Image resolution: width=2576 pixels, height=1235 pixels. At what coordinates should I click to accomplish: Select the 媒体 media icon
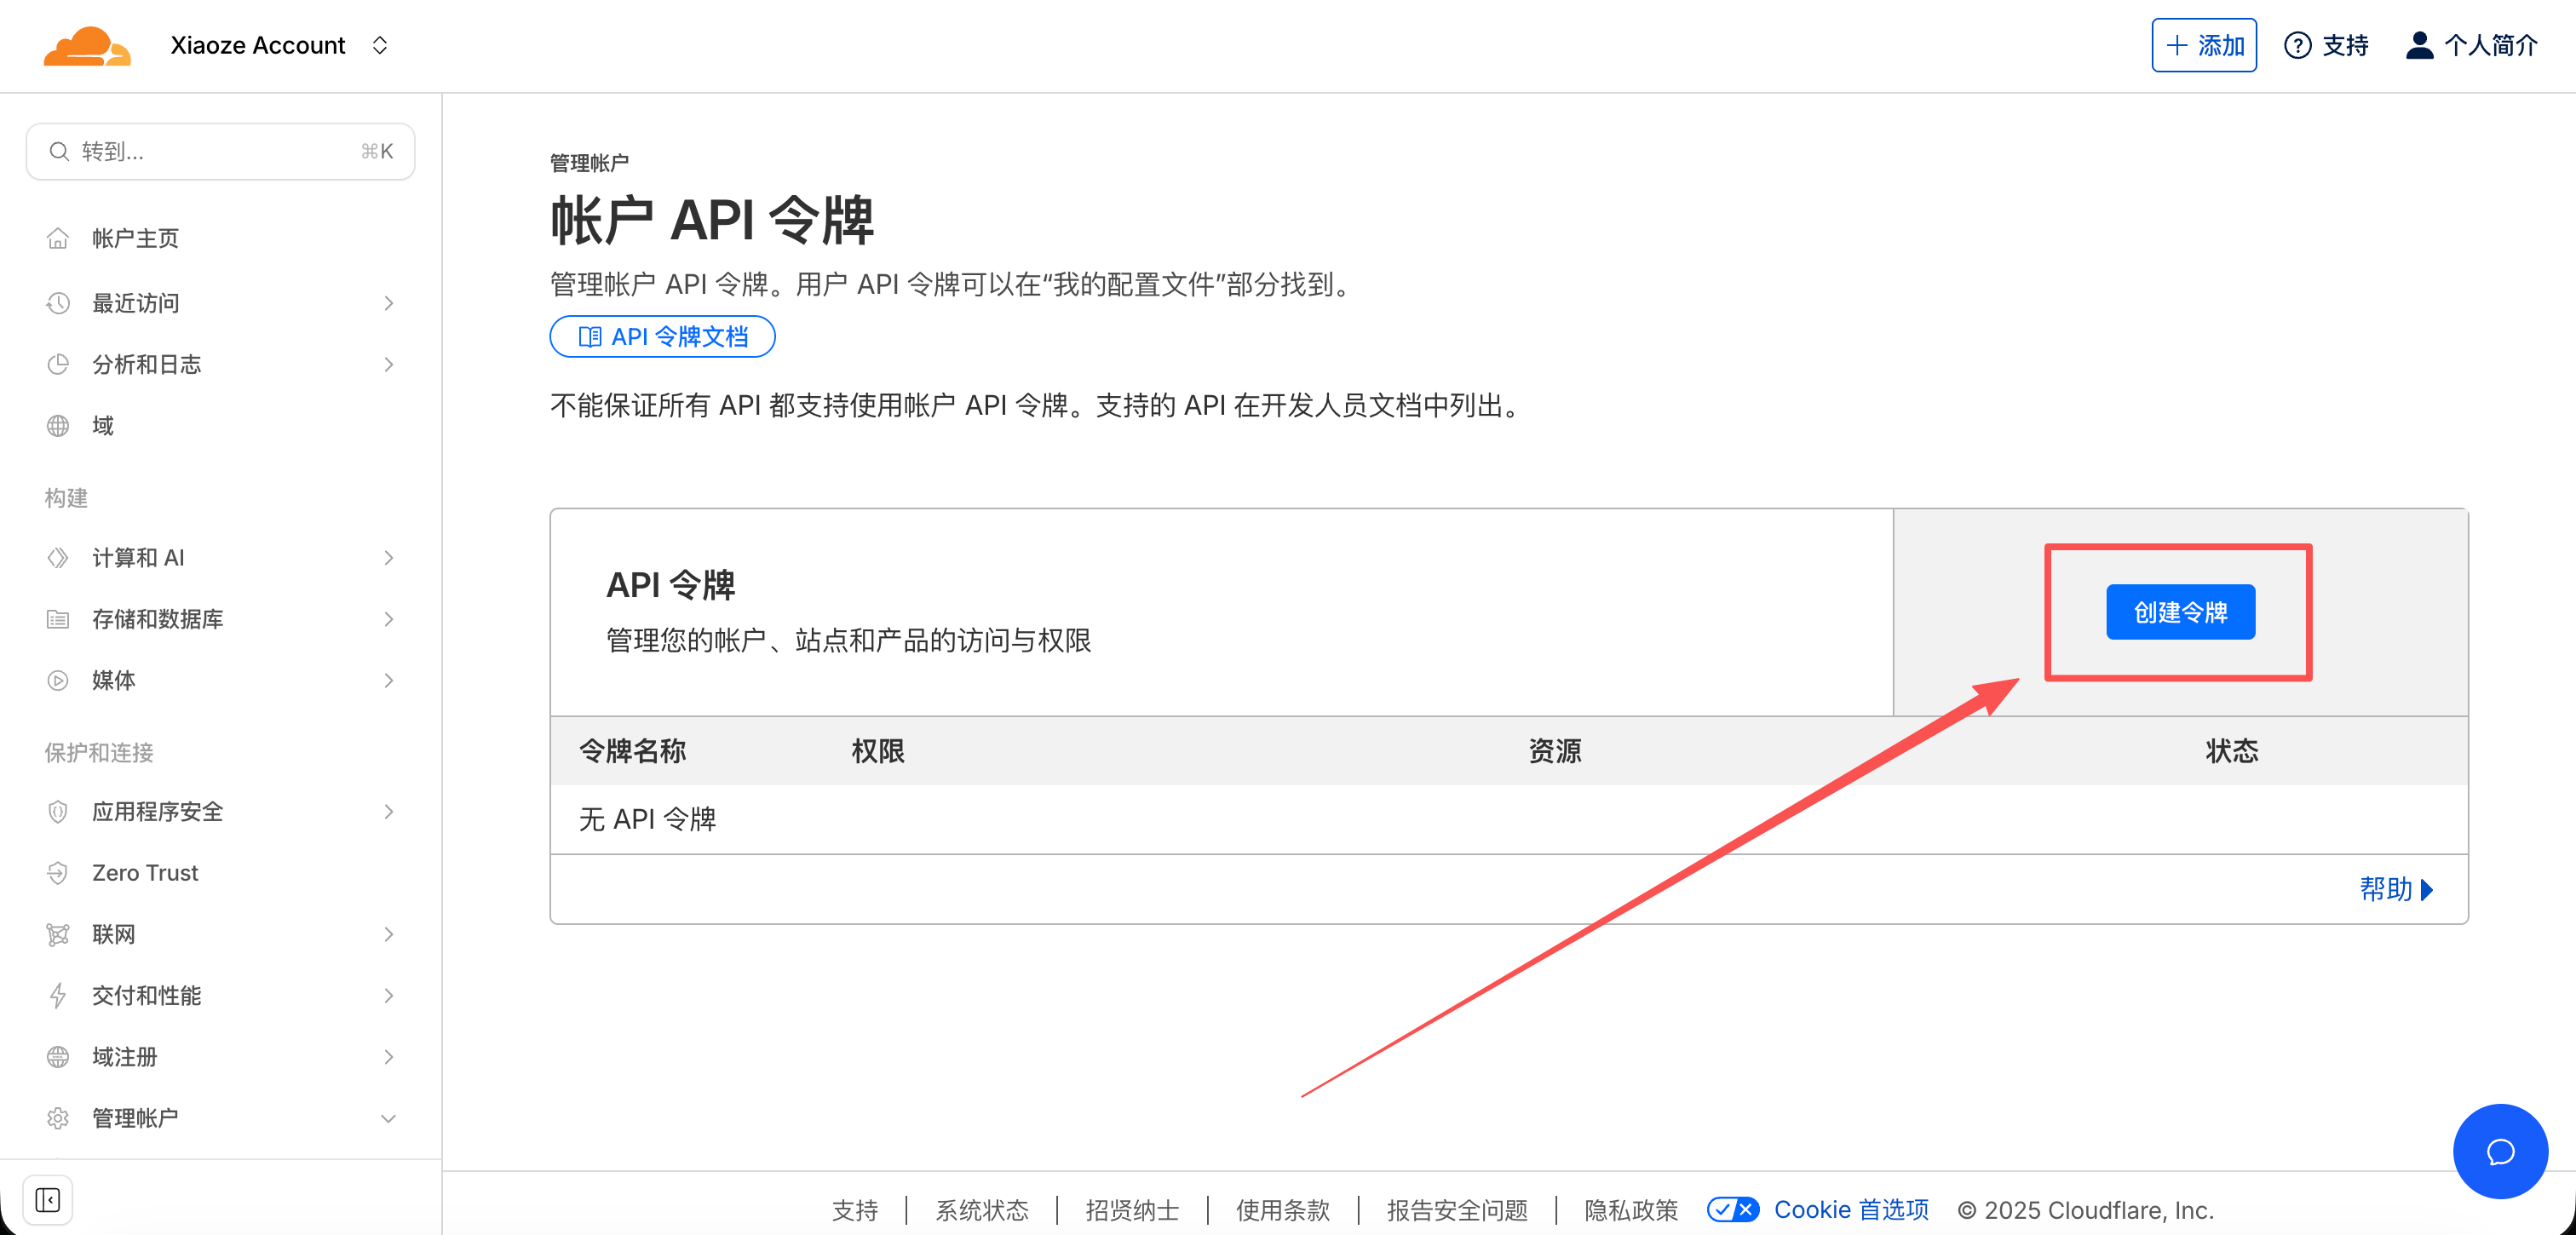pyautogui.click(x=58, y=681)
